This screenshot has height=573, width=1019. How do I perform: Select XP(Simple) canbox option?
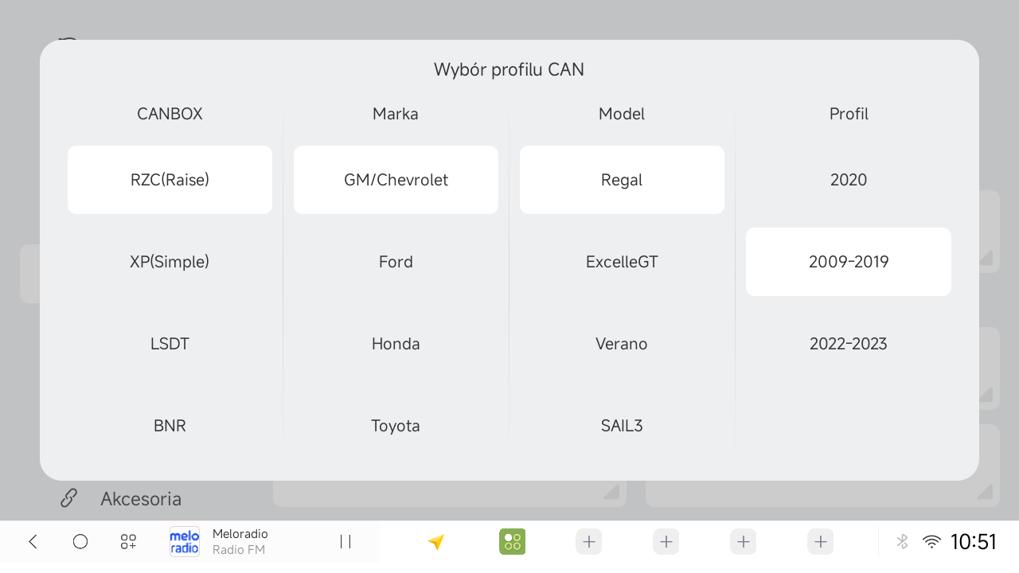(x=170, y=262)
